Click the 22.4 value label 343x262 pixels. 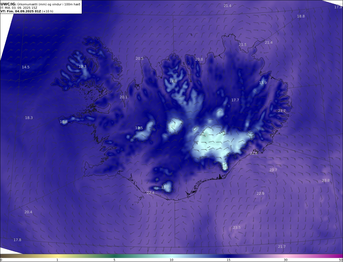(151, 193)
